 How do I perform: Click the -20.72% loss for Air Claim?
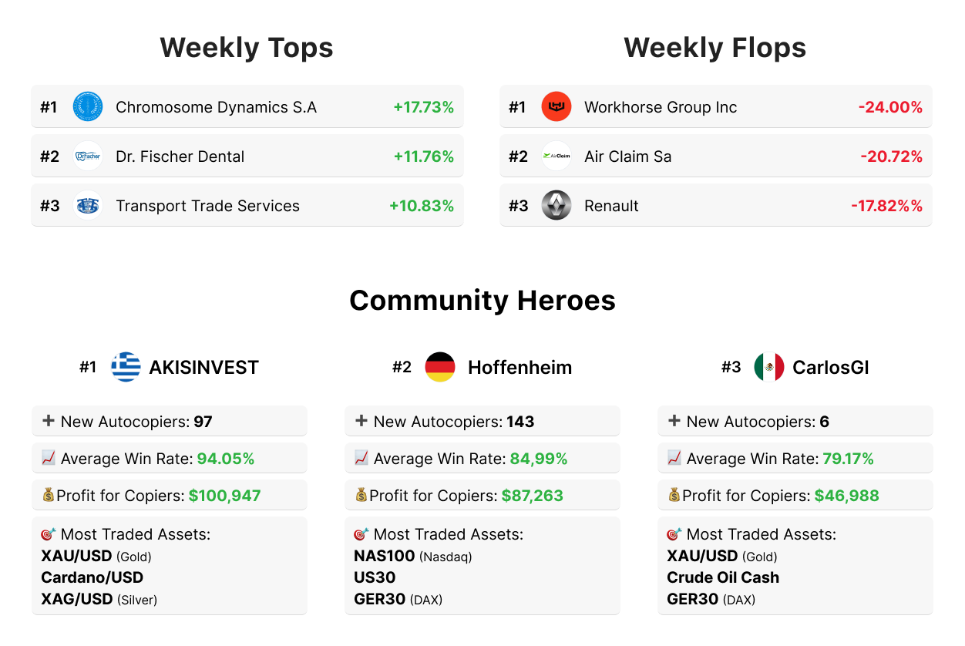891,156
